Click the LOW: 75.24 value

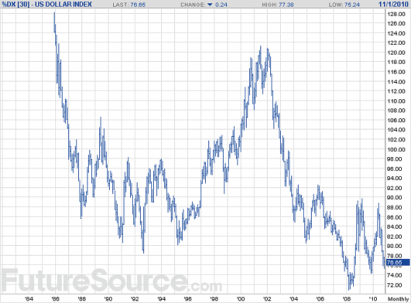point(344,5)
